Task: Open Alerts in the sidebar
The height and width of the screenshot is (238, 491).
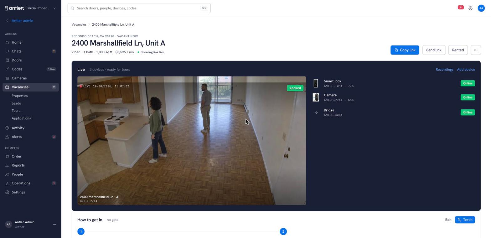Action: (30, 137)
